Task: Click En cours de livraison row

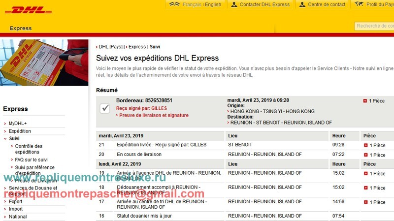Action: coord(139,154)
